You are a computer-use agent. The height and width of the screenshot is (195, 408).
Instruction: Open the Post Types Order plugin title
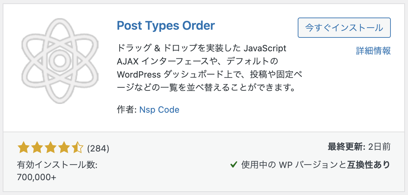pos(166,26)
